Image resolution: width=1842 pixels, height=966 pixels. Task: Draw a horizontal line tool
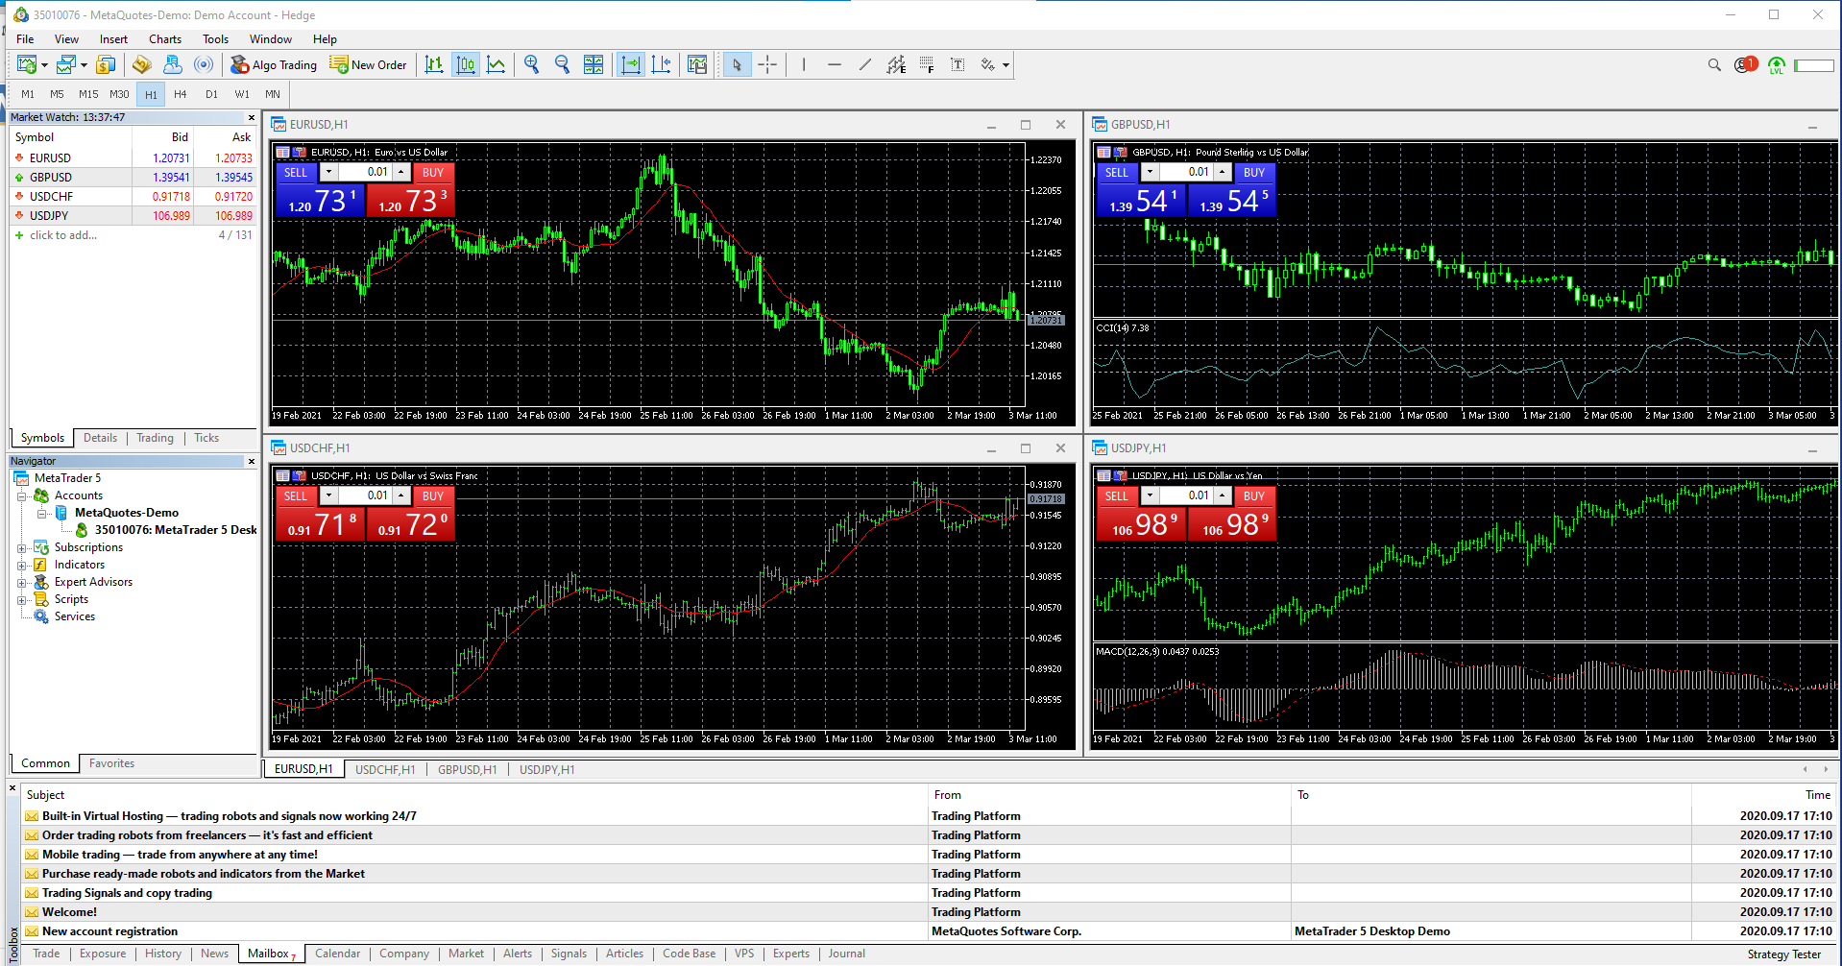click(x=835, y=64)
